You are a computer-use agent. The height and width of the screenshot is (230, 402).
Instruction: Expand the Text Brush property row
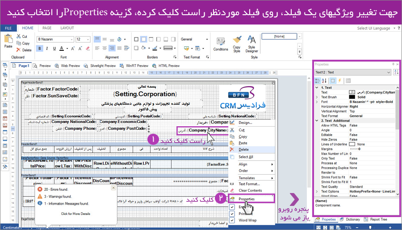click(317, 97)
